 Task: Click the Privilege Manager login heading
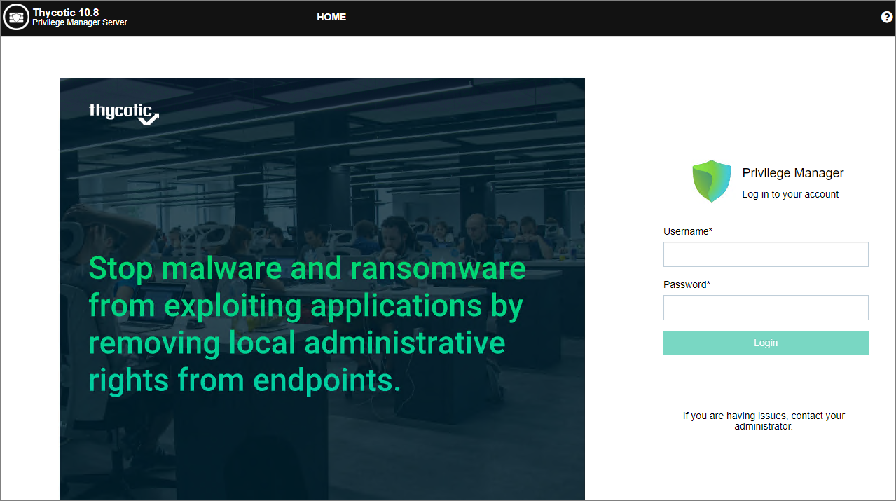pos(793,173)
